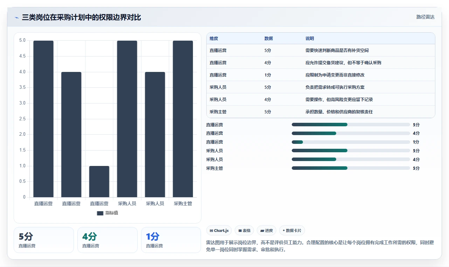Click the 数据 column header
Viewport: 449px width, 267px height.
click(269, 39)
